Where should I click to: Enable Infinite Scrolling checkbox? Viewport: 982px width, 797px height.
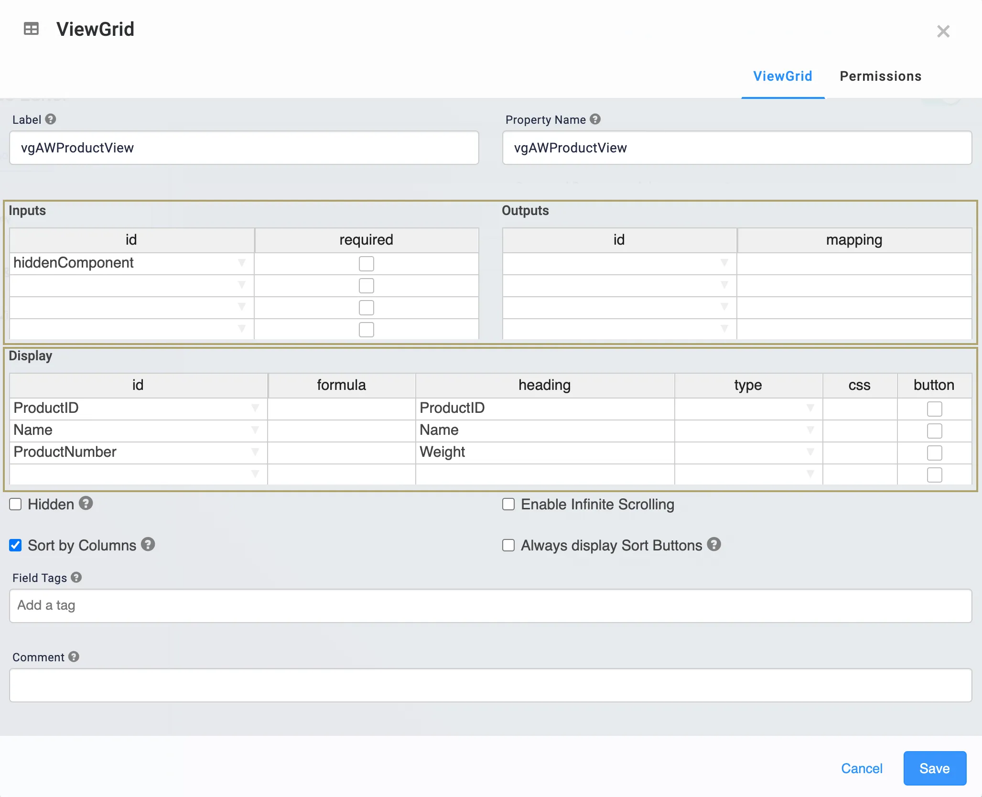click(508, 505)
